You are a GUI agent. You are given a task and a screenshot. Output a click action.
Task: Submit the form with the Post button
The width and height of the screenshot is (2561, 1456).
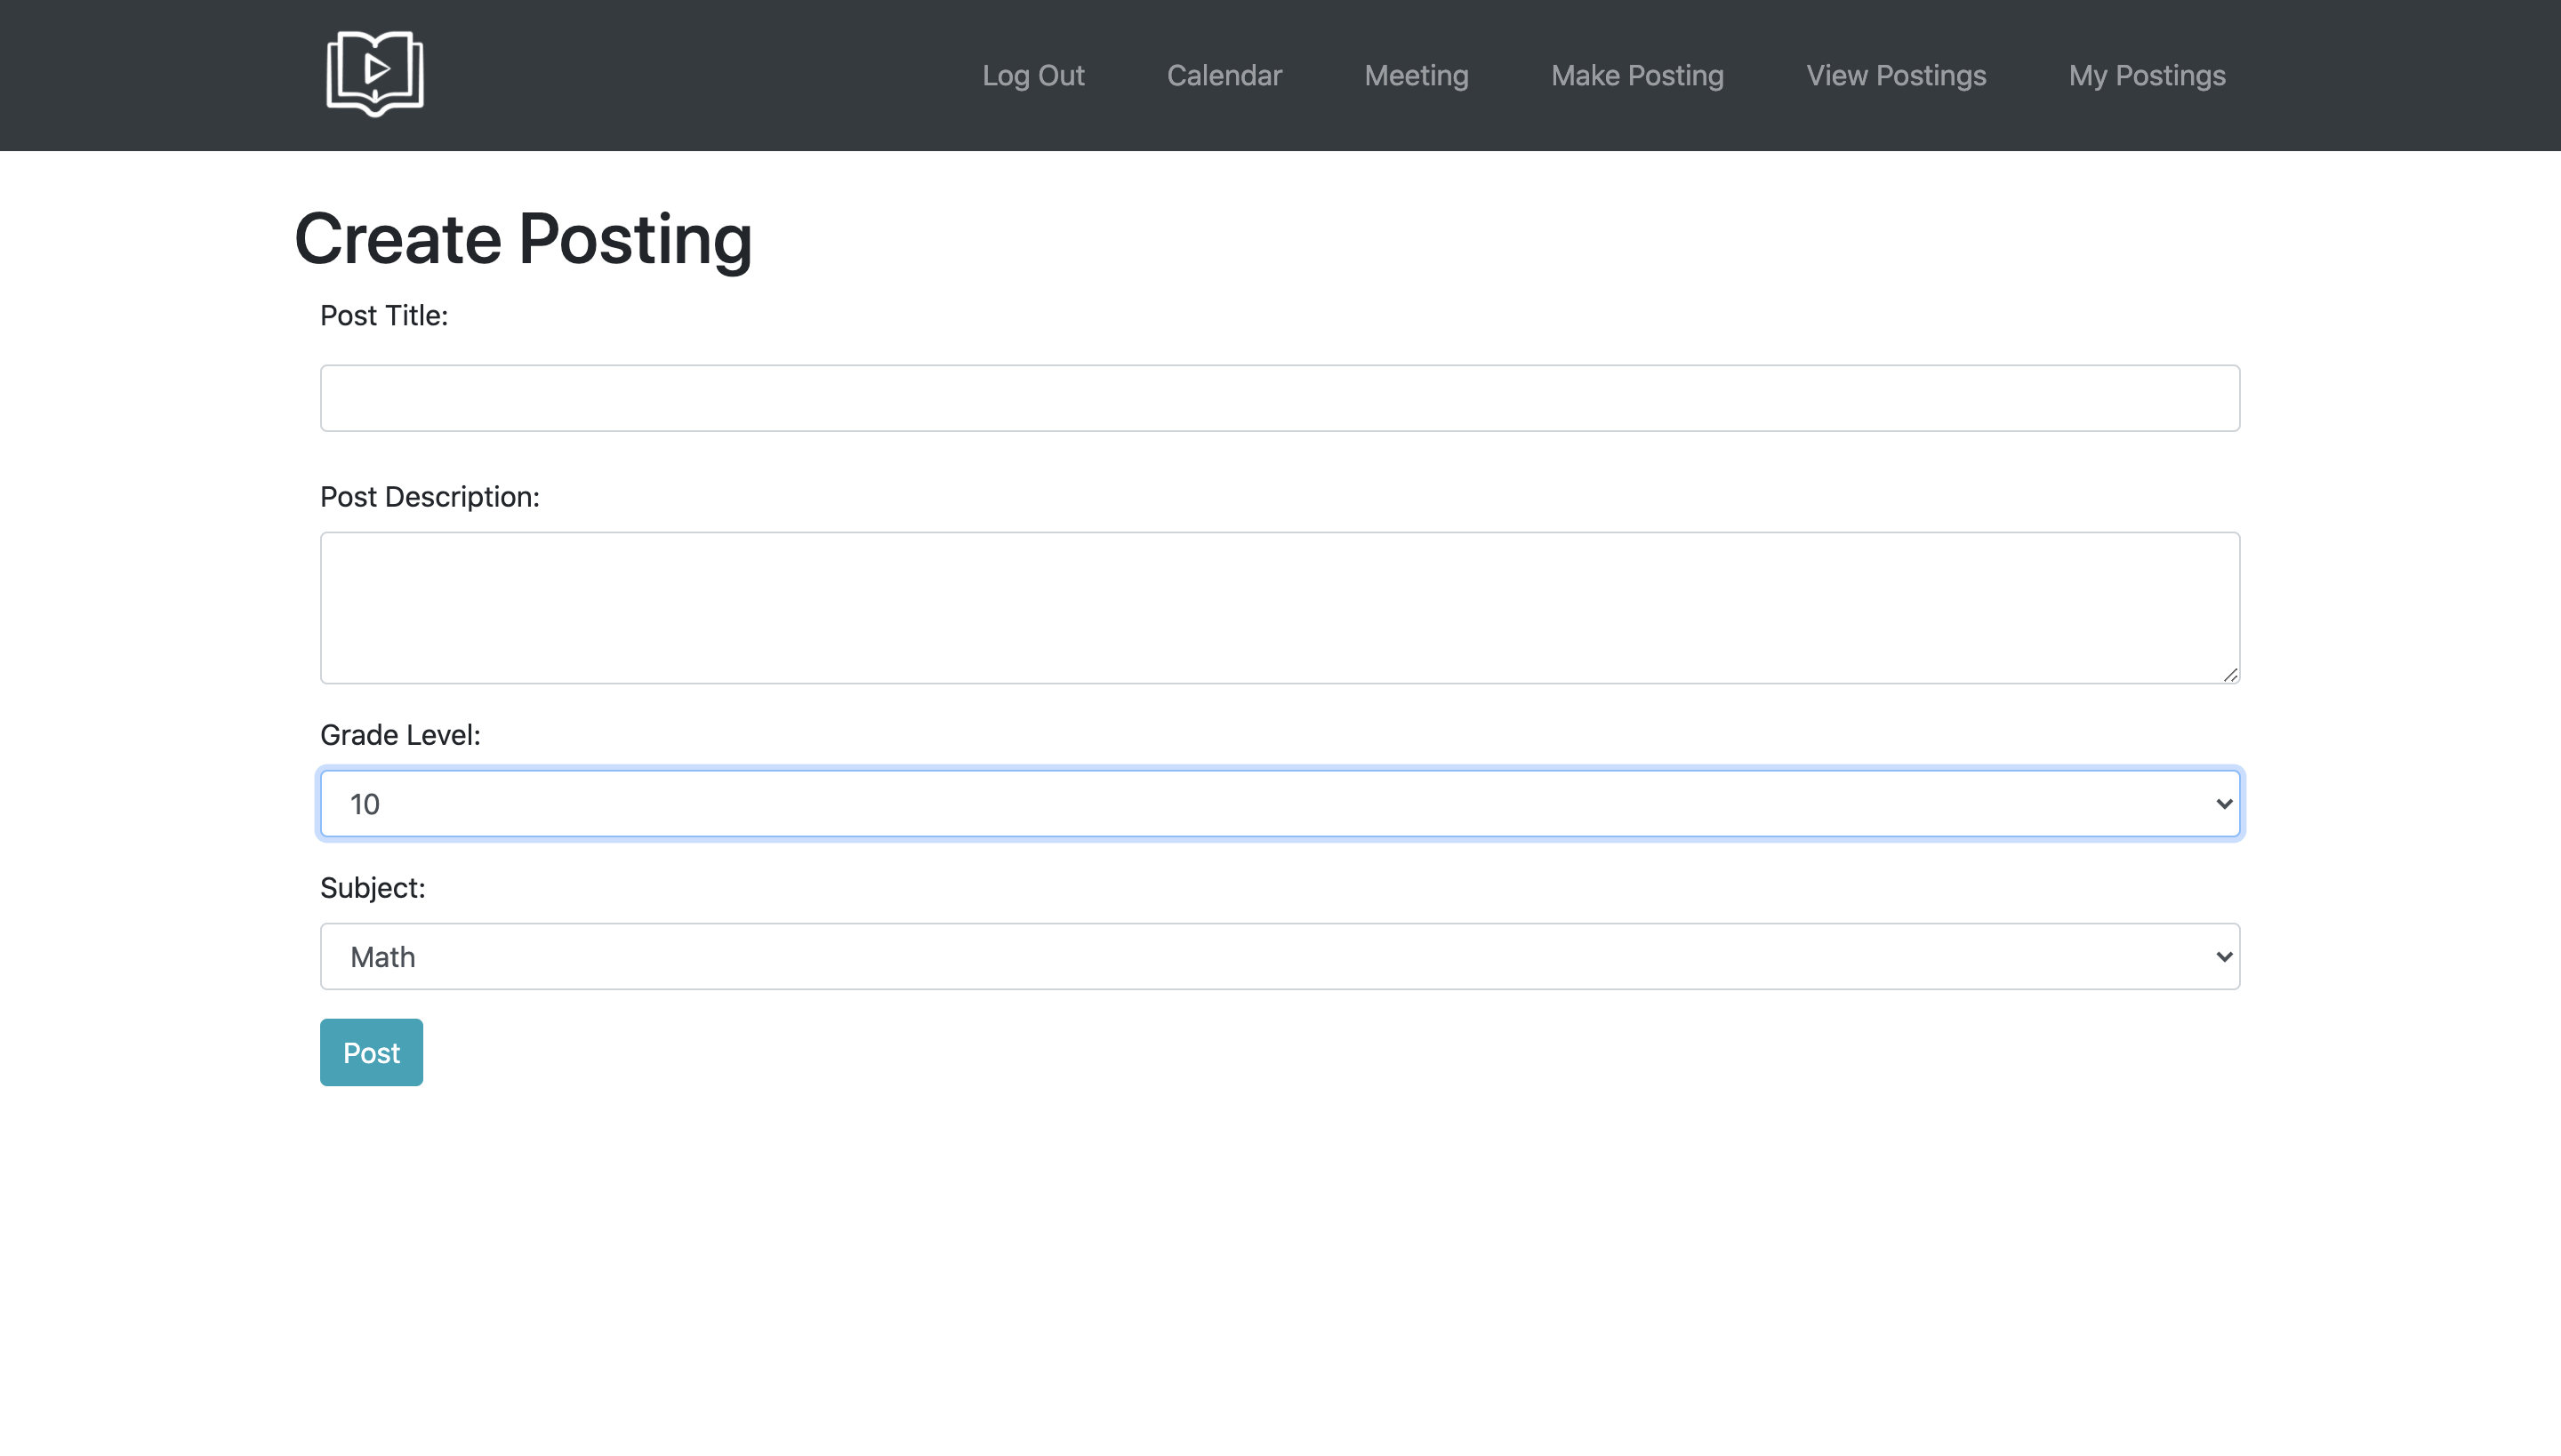(x=371, y=1052)
